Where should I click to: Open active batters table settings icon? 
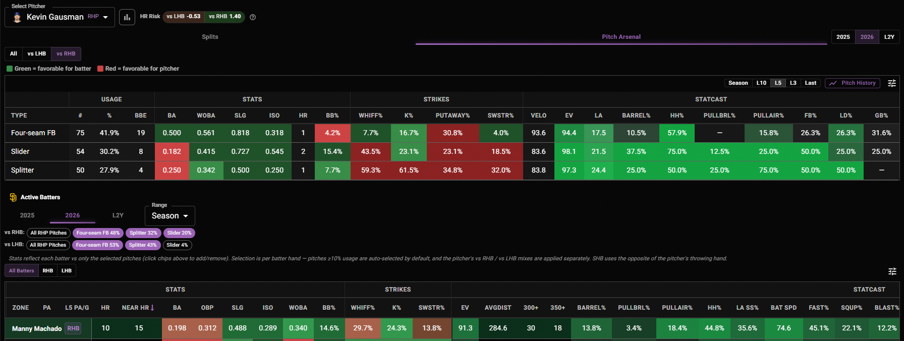892,271
